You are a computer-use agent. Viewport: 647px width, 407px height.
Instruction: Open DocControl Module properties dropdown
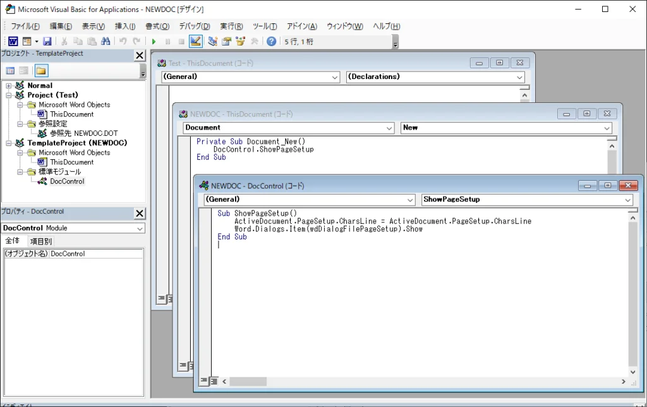(140, 228)
